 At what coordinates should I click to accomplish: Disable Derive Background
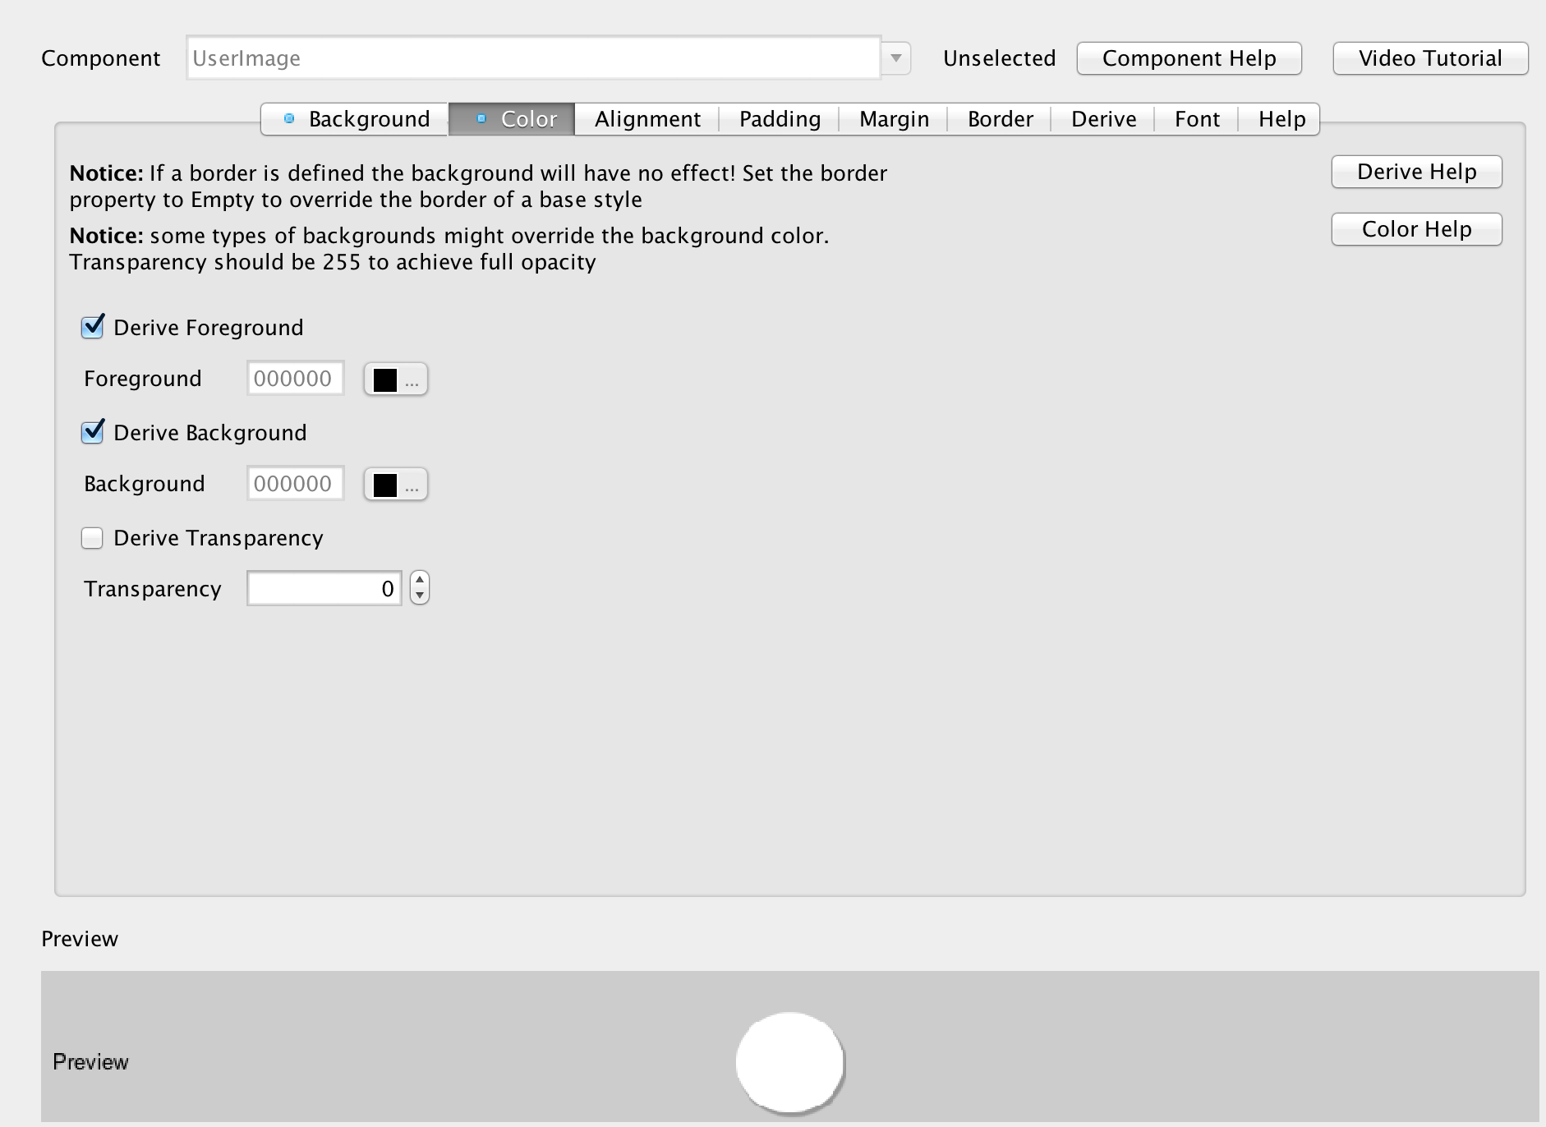[x=92, y=431]
